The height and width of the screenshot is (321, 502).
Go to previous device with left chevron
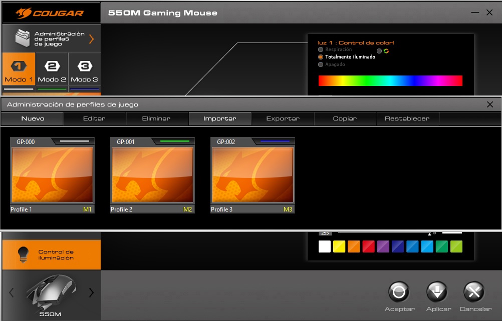click(x=12, y=292)
